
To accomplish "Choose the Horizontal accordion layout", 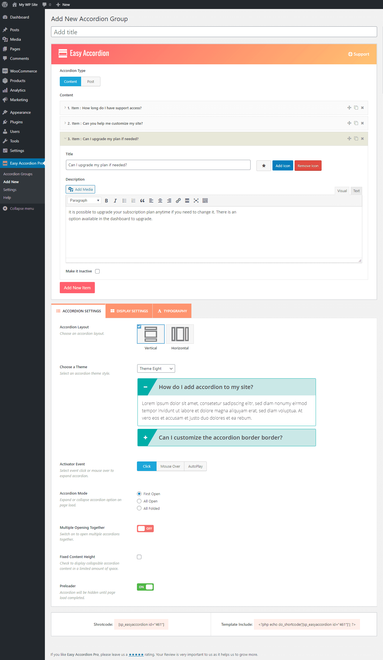I will (180, 334).
